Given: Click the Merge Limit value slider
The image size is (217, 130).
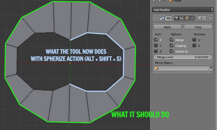Looking at the screenshot, I should (183, 57).
